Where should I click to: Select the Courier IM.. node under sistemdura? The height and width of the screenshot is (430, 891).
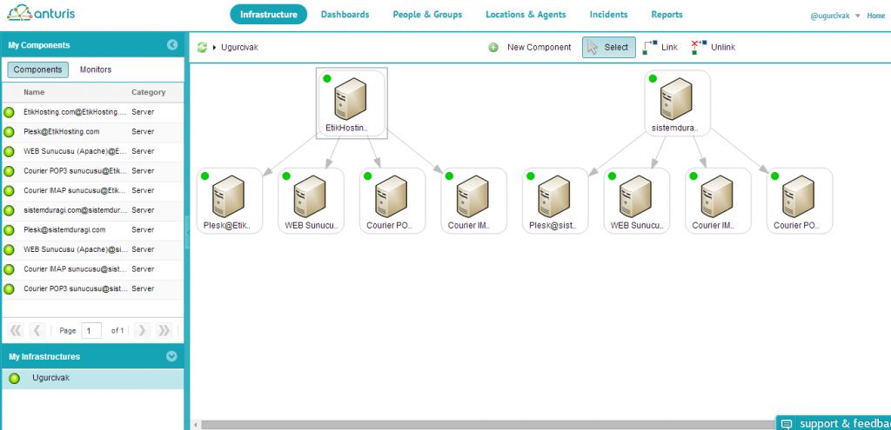click(718, 201)
